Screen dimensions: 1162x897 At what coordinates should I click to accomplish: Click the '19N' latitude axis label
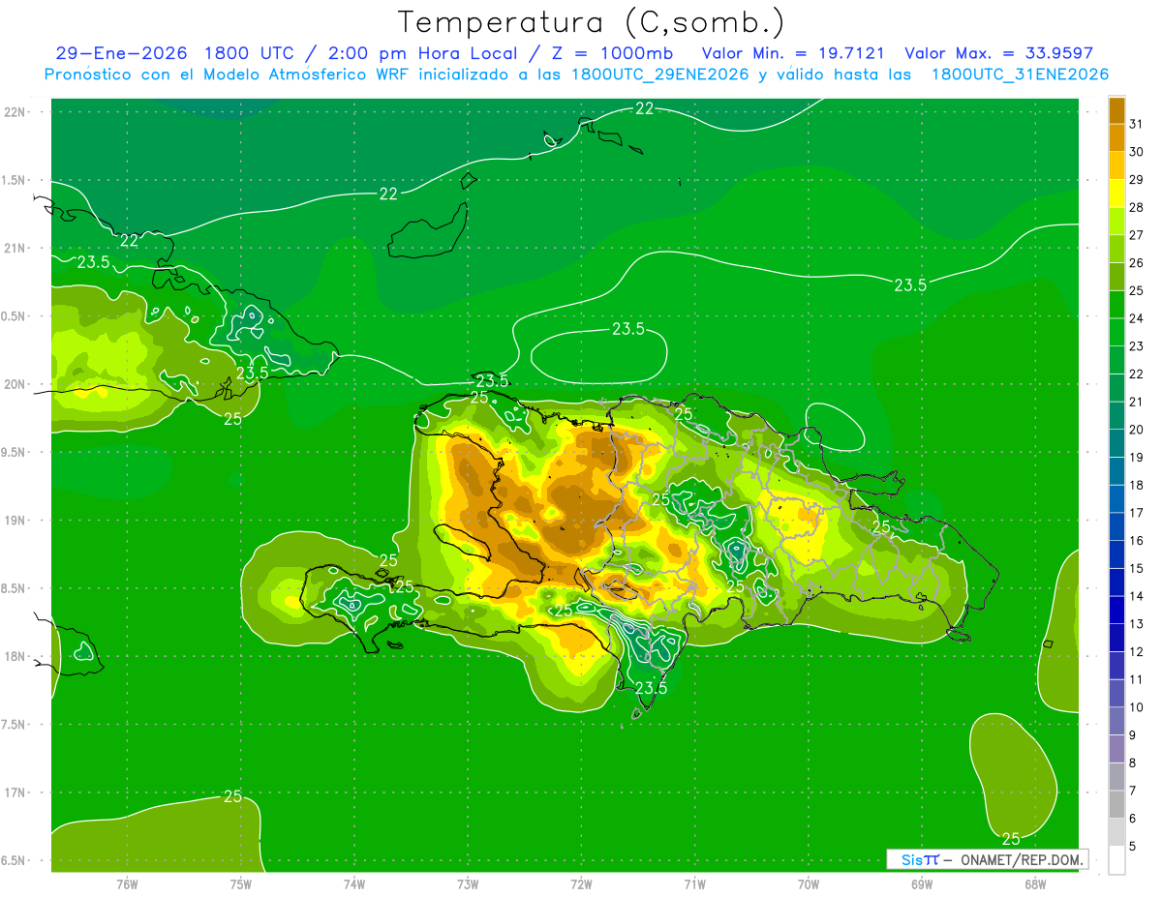coord(15,520)
